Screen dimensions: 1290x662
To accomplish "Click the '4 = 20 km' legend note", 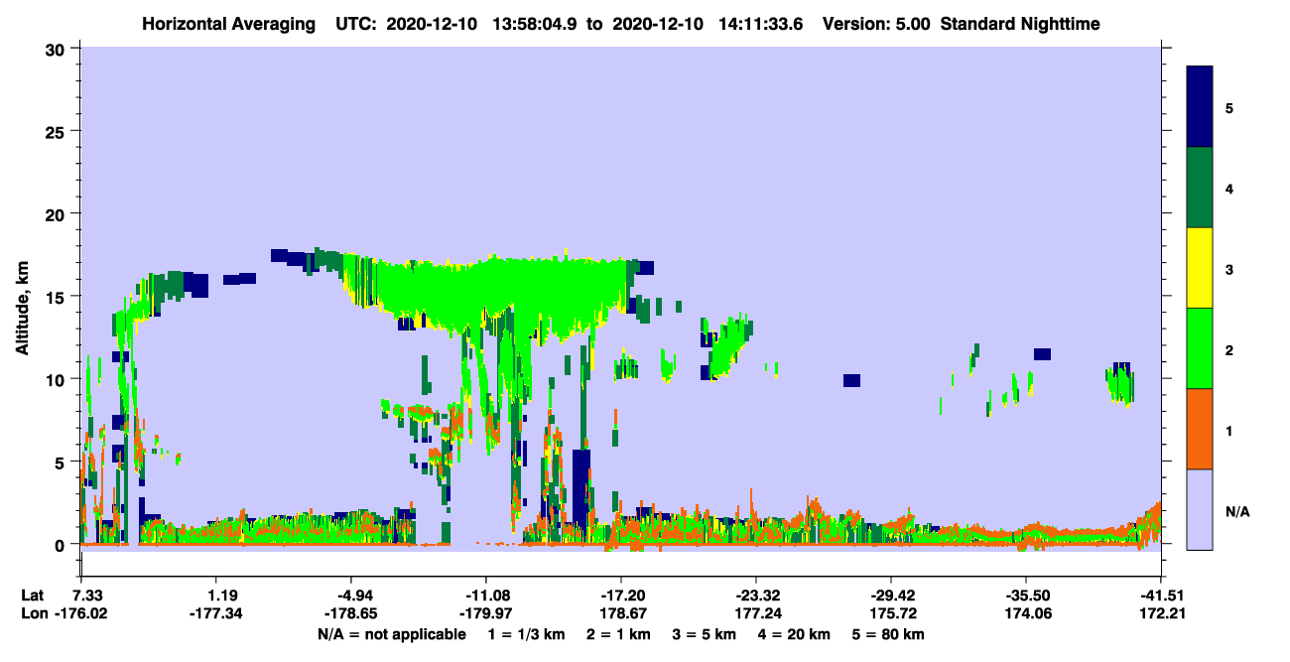I will tap(796, 634).
